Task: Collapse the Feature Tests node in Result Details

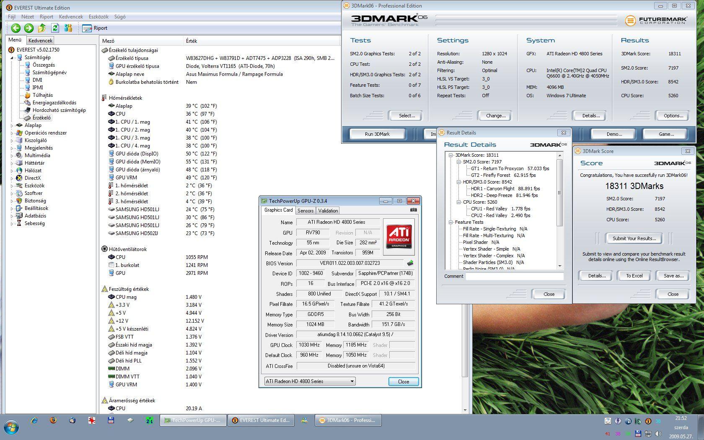Action: 451,222
